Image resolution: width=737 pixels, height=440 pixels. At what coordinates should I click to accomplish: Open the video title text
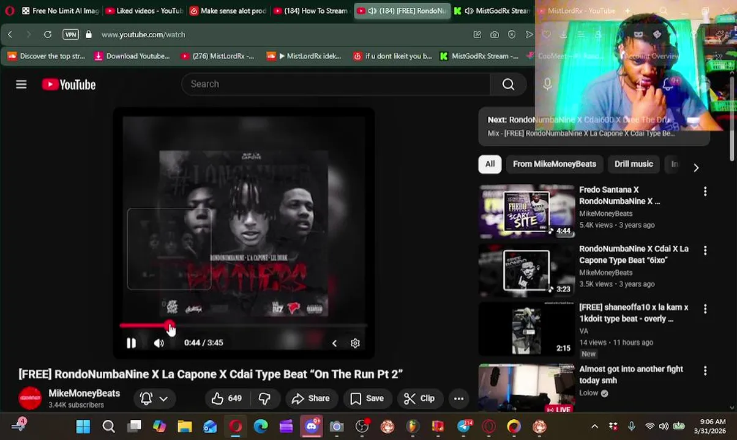tap(211, 374)
